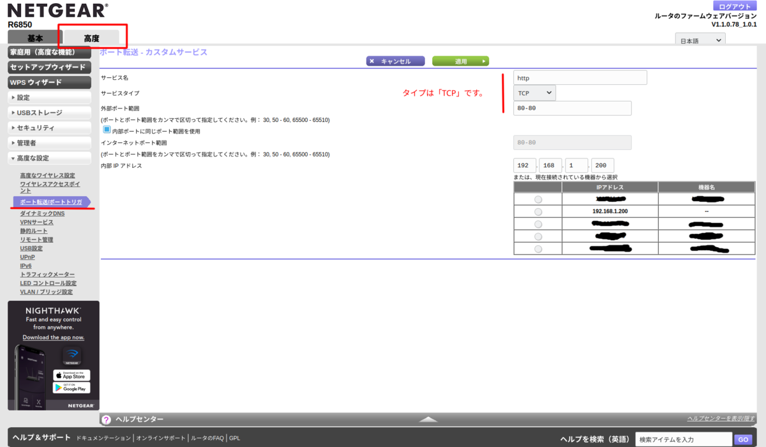Open the Google Play download badge

(x=71, y=388)
